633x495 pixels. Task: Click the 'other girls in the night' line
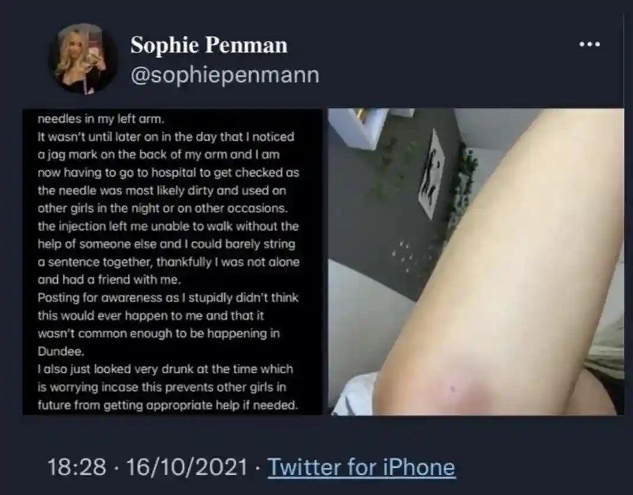tap(163, 209)
